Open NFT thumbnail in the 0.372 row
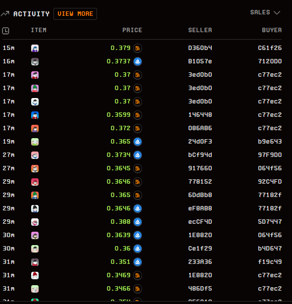Image resolution: width=292 pixels, height=304 pixels. click(35, 128)
